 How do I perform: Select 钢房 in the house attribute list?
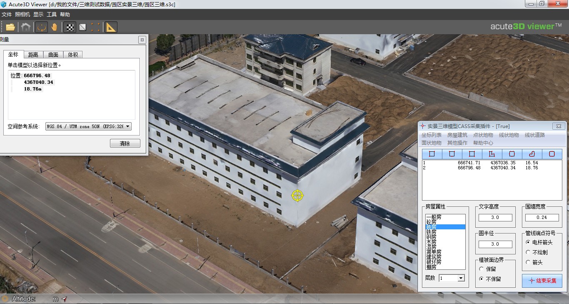[x=445, y=237]
